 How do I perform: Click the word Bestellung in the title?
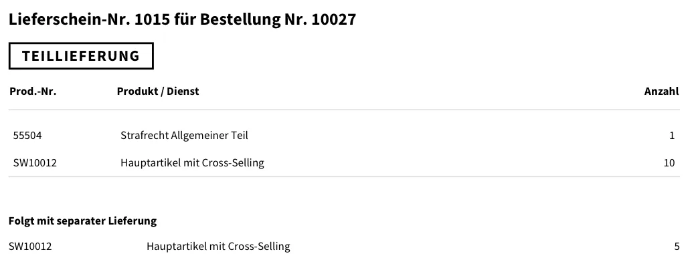[240, 20]
